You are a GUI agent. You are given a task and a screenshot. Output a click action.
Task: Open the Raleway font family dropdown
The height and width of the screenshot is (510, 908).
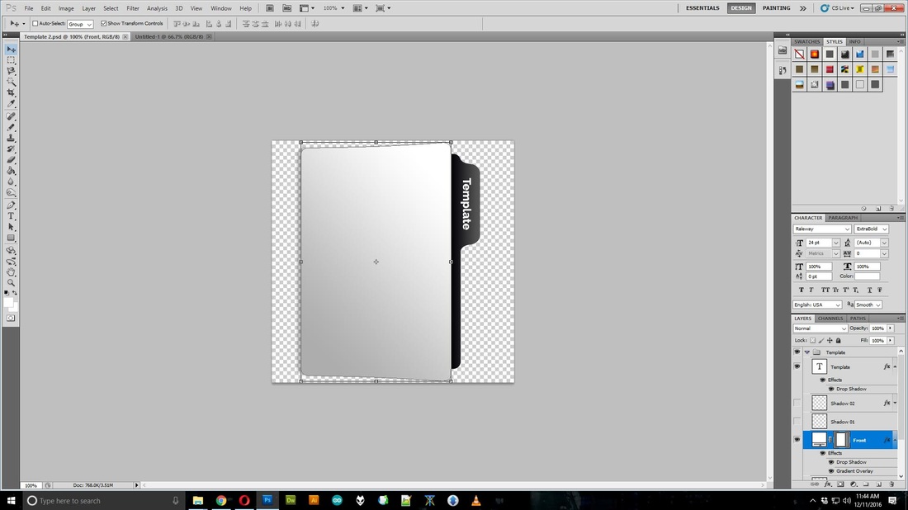click(848, 229)
